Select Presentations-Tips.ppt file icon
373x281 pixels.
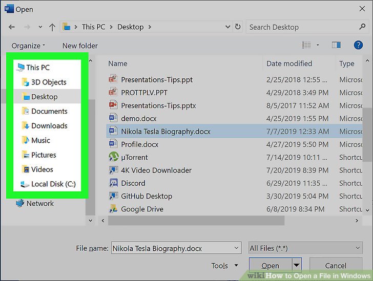tap(113, 79)
